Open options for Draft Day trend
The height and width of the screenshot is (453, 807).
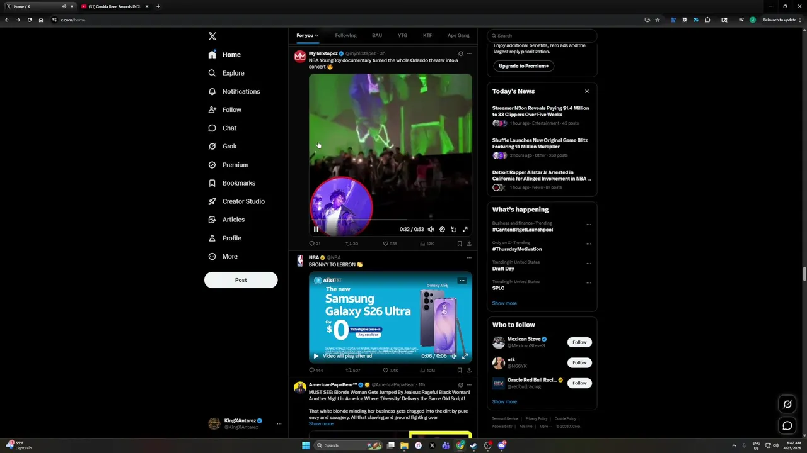pos(589,264)
